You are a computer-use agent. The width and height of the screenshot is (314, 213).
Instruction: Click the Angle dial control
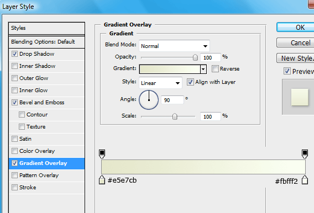point(149,100)
